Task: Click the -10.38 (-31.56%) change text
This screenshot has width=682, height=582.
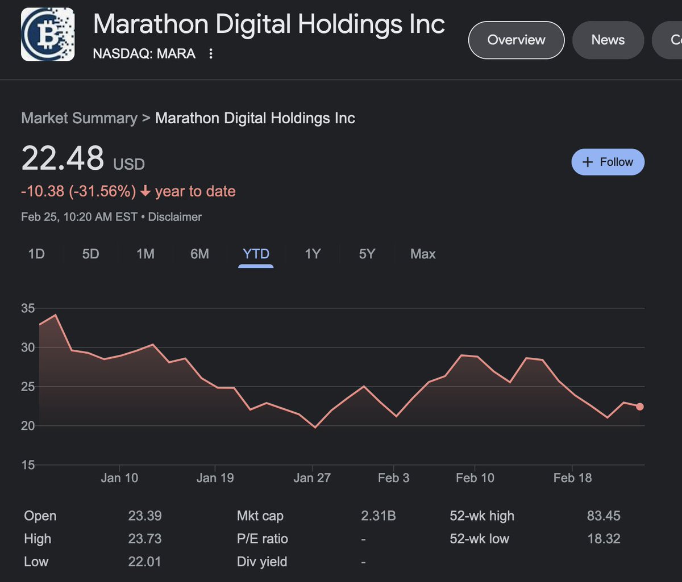Action: [78, 191]
